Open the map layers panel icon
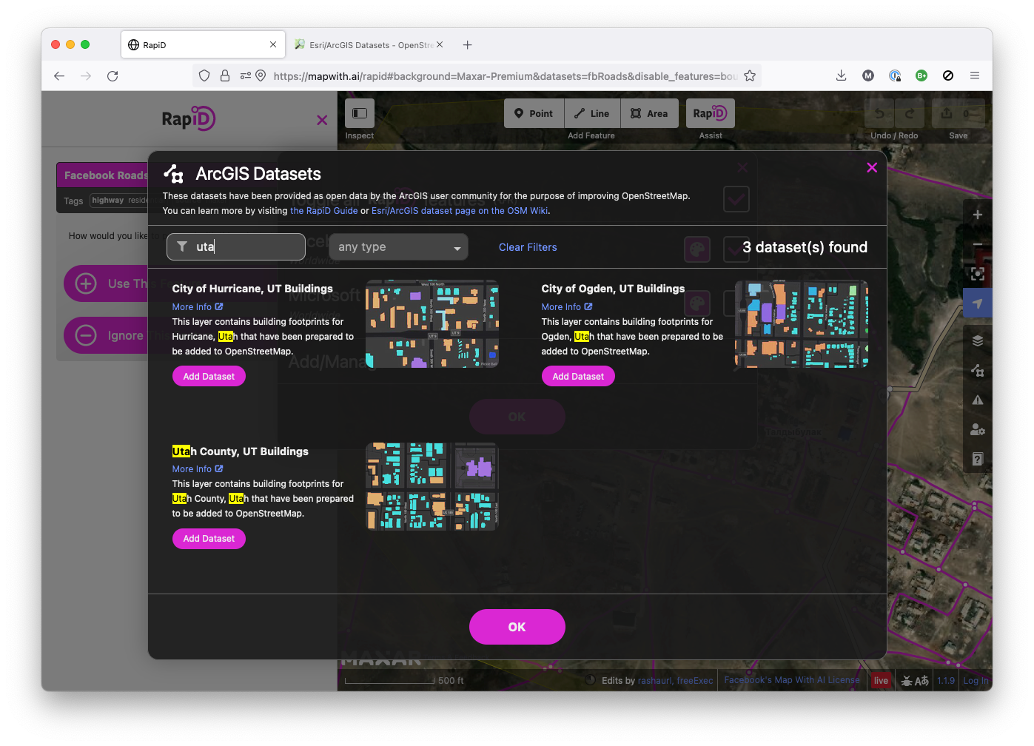The image size is (1034, 746). coord(978,340)
